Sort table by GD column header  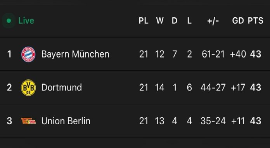click(x=238, y=21)
